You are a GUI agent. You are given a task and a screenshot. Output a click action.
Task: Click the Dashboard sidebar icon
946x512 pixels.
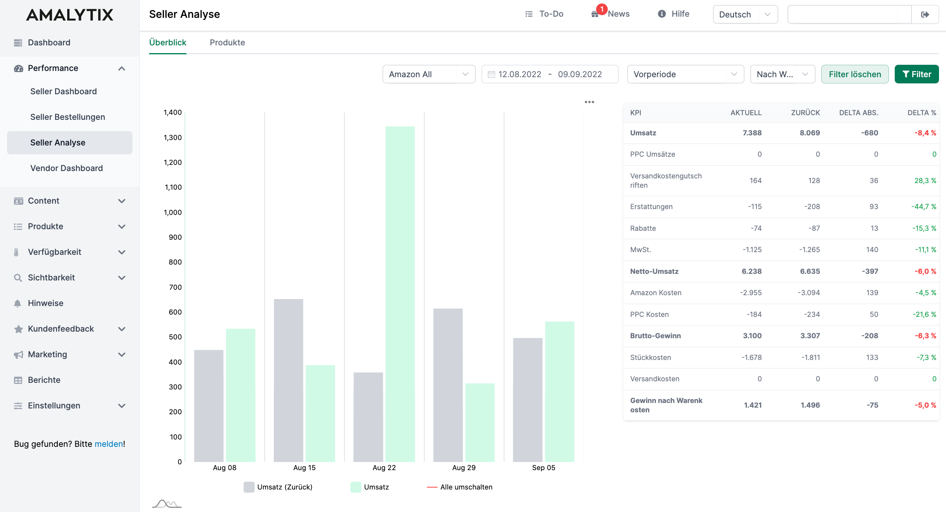pyautogui.click(x=18, y=43)
